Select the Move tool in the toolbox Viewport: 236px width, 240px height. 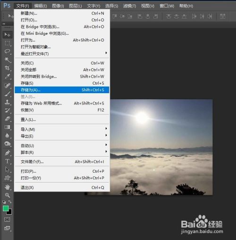[7, 34]
